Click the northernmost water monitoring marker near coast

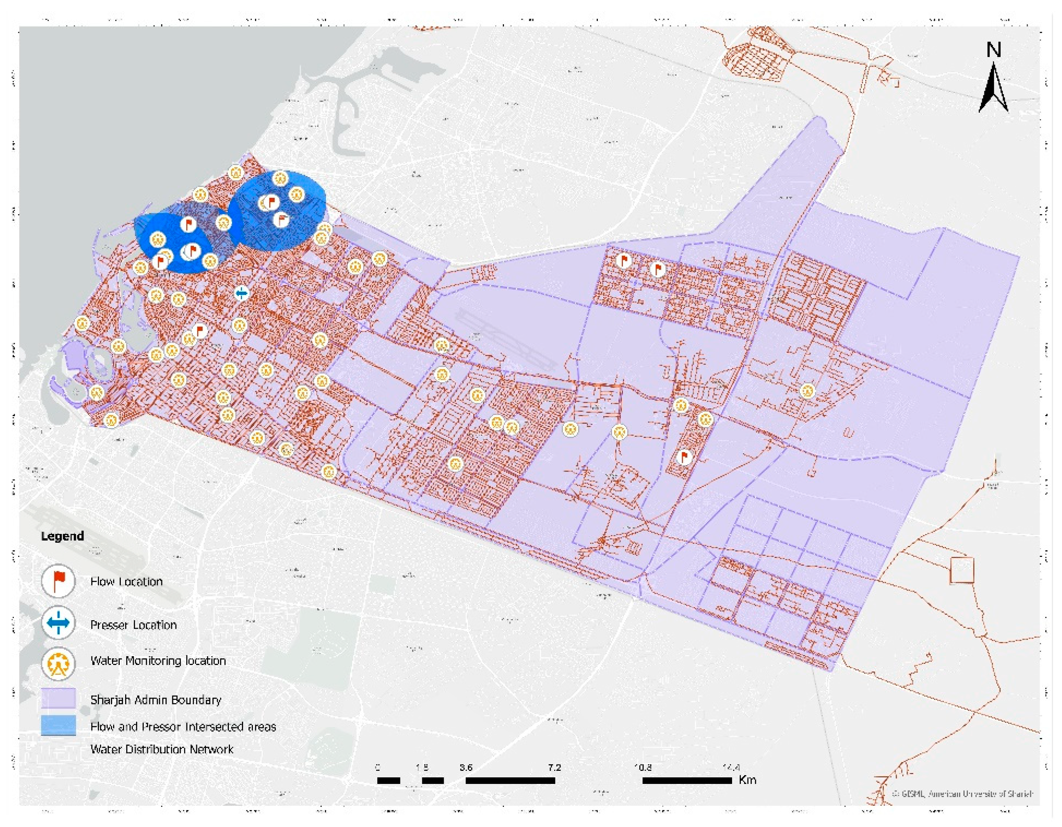(236, 173)
